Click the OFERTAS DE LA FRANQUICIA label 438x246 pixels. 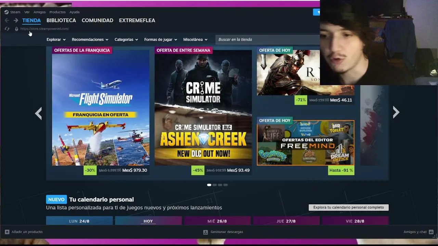[x=82, y=50]
